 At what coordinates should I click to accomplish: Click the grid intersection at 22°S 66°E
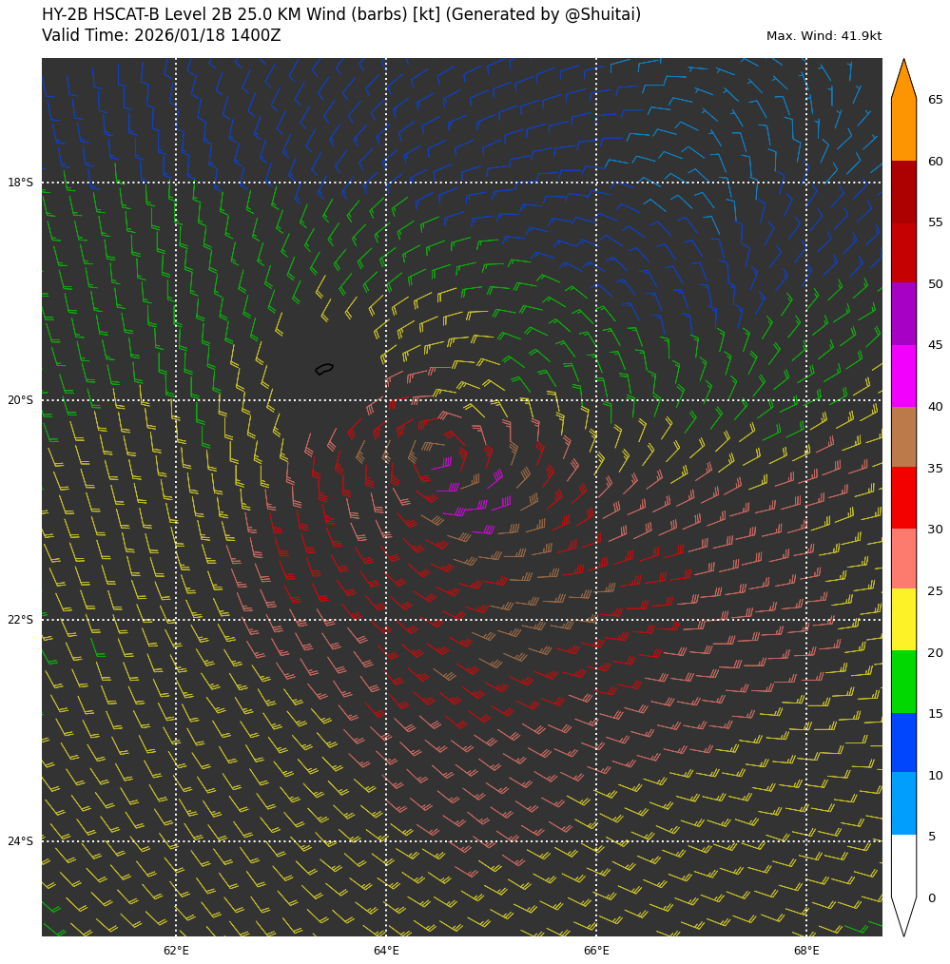click(x=596, y=620)
